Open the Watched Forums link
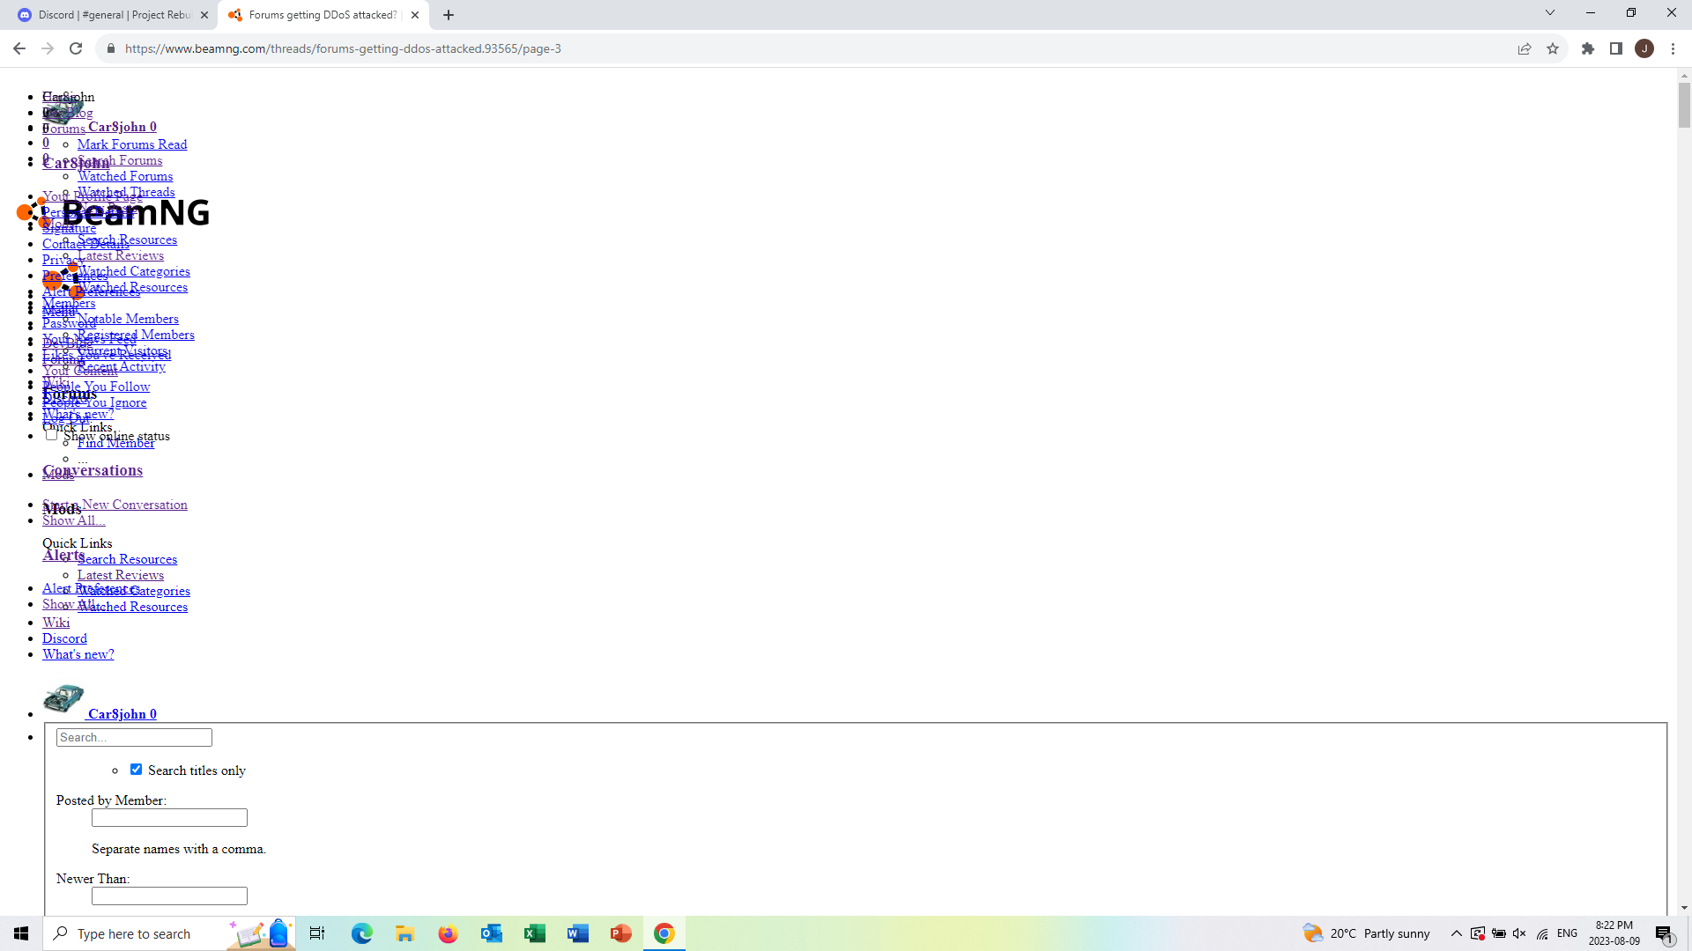Image resolution: width=1692 pixels, height=951 pixels. [125, 176]
